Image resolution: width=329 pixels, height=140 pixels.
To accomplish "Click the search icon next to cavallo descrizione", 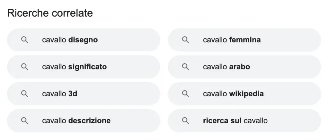I will [x=24, y=121].
